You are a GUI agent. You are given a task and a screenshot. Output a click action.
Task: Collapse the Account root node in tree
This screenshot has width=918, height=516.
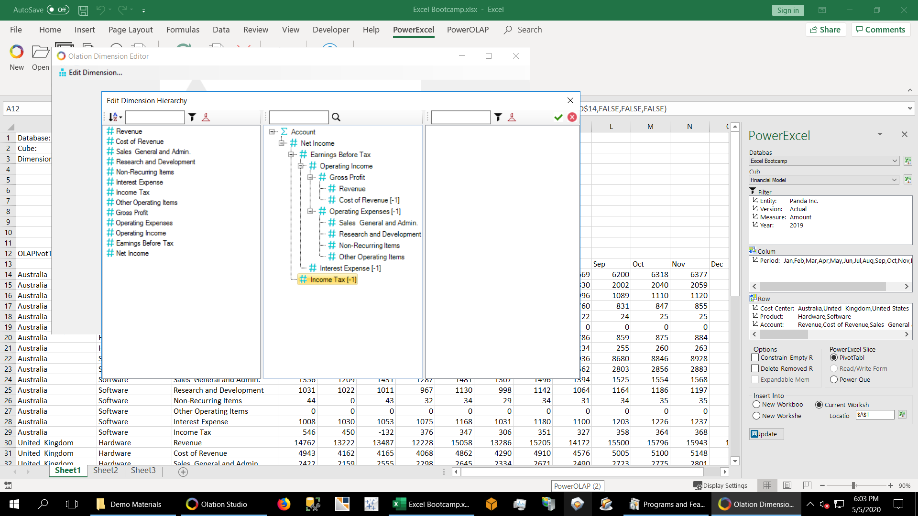pos(272,131)
